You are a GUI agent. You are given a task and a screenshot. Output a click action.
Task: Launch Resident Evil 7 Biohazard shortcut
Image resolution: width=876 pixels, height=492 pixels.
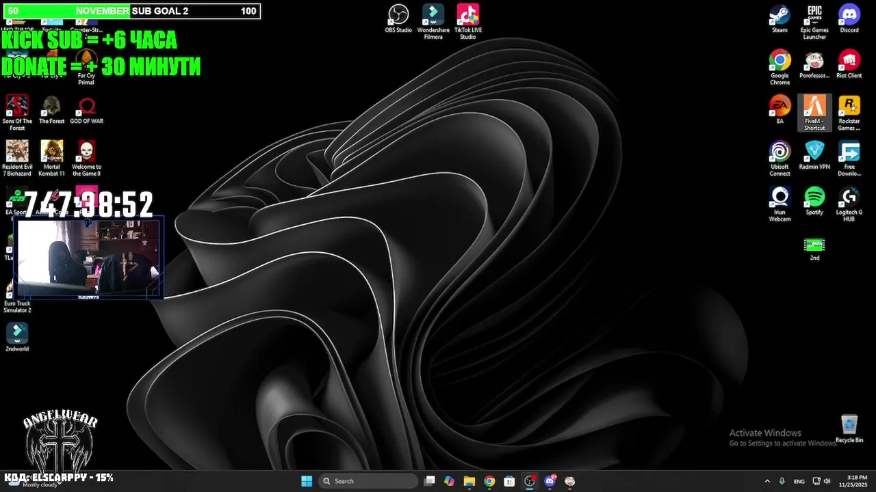[x=17, y=159]
